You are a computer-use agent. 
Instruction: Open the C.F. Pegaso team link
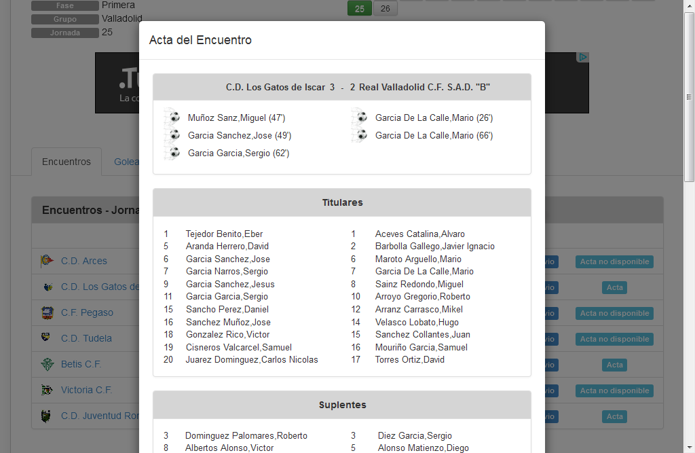(87, 312)
